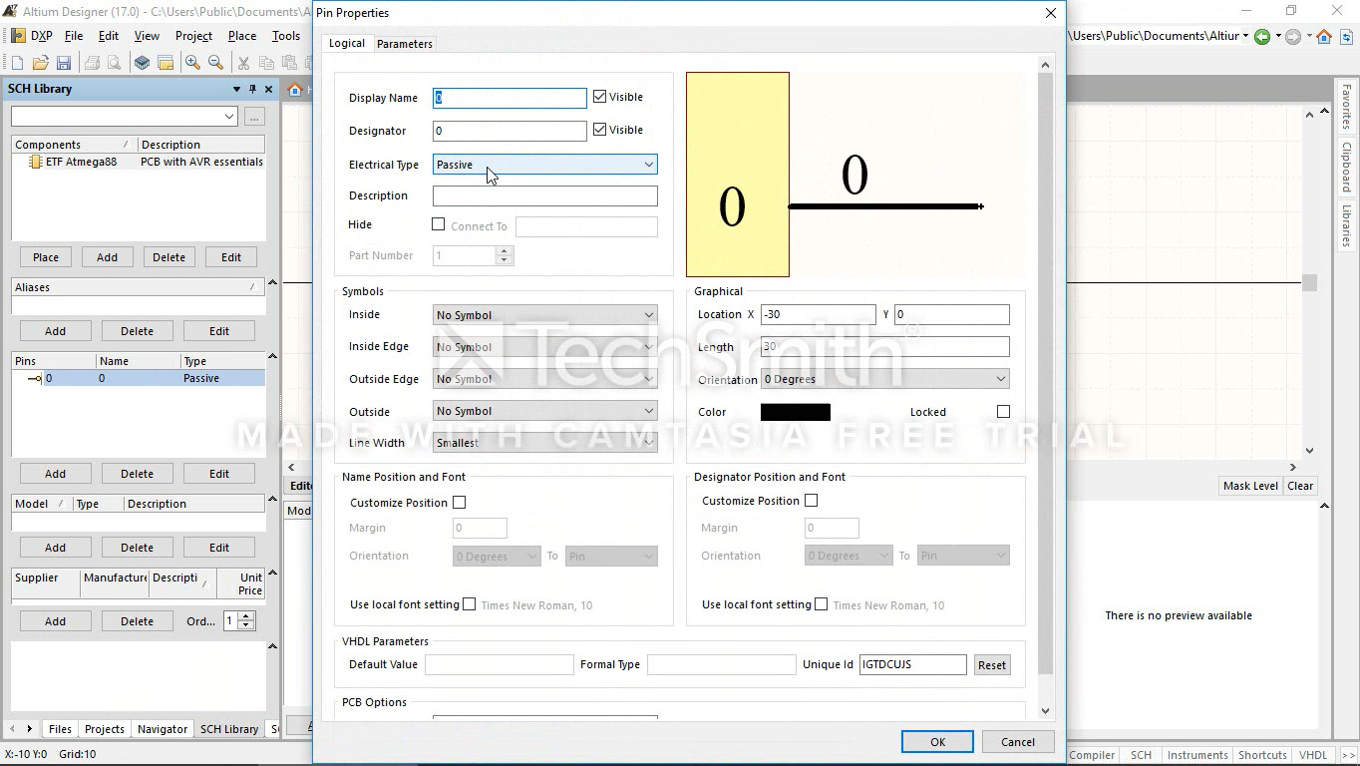Pin the SCH Library panel
The image size is (1360, 766).
252,89
